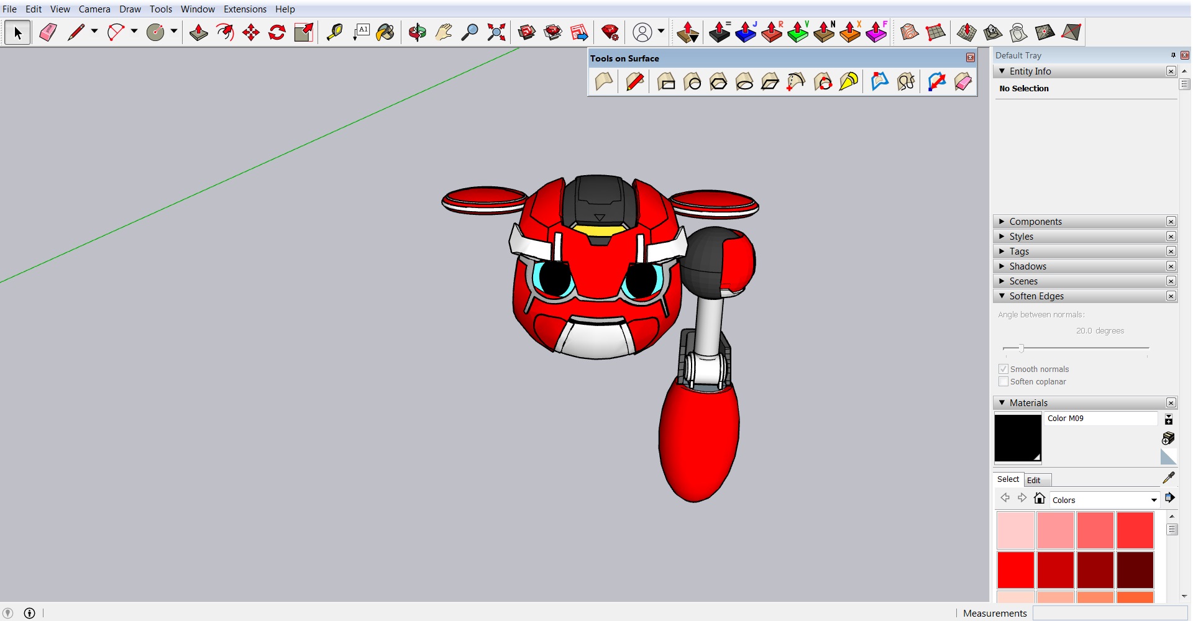The image size is (1193, 621).
Task: Open the Line tool dropdown arrow
Action: 94,30
